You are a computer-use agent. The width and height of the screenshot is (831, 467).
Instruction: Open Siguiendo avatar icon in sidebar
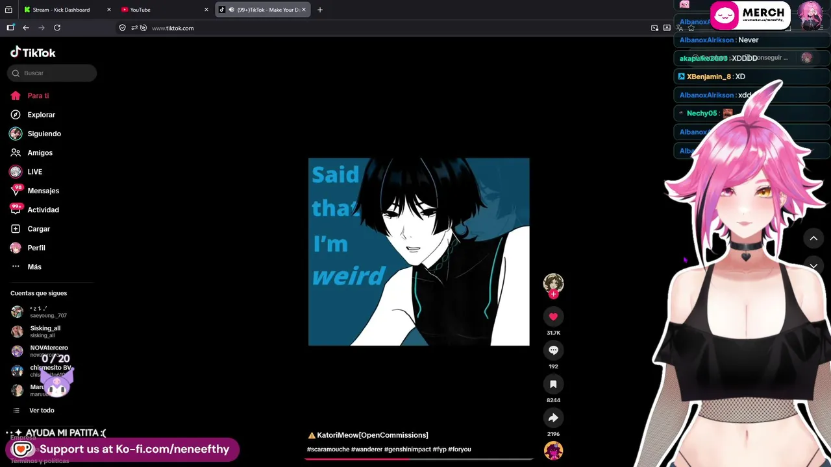point(16,134)
